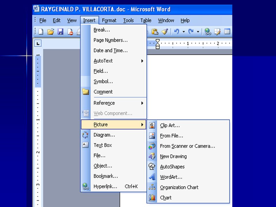276x207 pixels.
Task: Click the Save floppy disk icon
Action: 60,32
